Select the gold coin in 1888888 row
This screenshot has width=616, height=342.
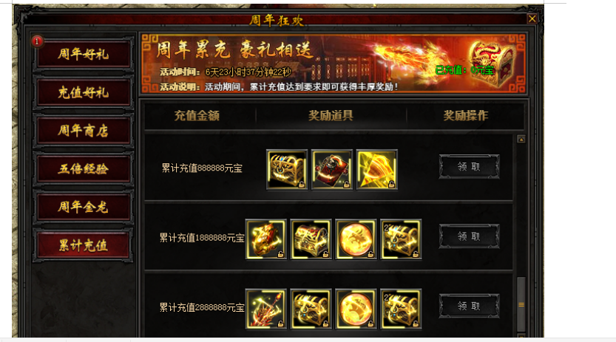[356, 239]
